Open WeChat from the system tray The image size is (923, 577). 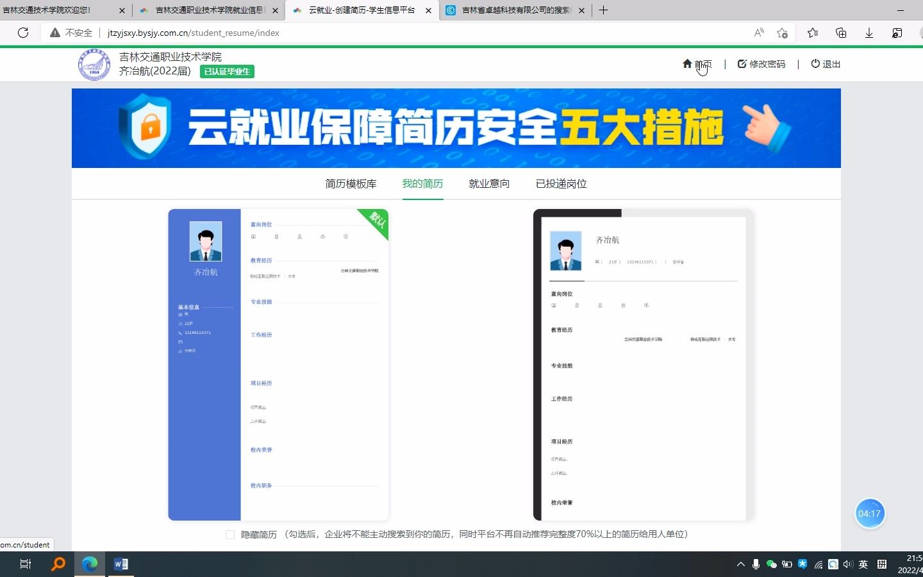click(772, 564)
